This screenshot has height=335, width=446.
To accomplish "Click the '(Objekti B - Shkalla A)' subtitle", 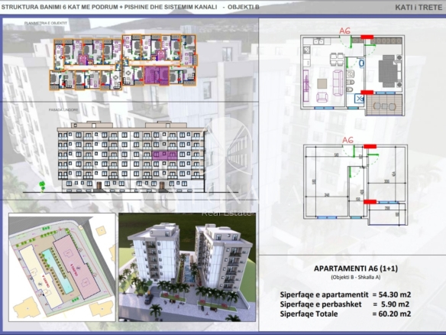I will pyautogui.click(x=356, y=277).
